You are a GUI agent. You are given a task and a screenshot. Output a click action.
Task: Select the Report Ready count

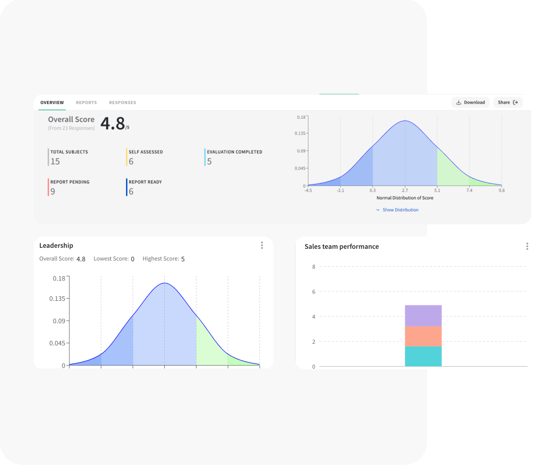click(x=131, y=192)
